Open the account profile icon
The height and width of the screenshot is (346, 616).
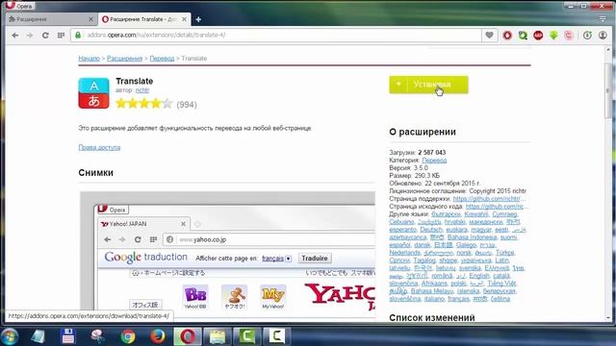click(603, 36)
